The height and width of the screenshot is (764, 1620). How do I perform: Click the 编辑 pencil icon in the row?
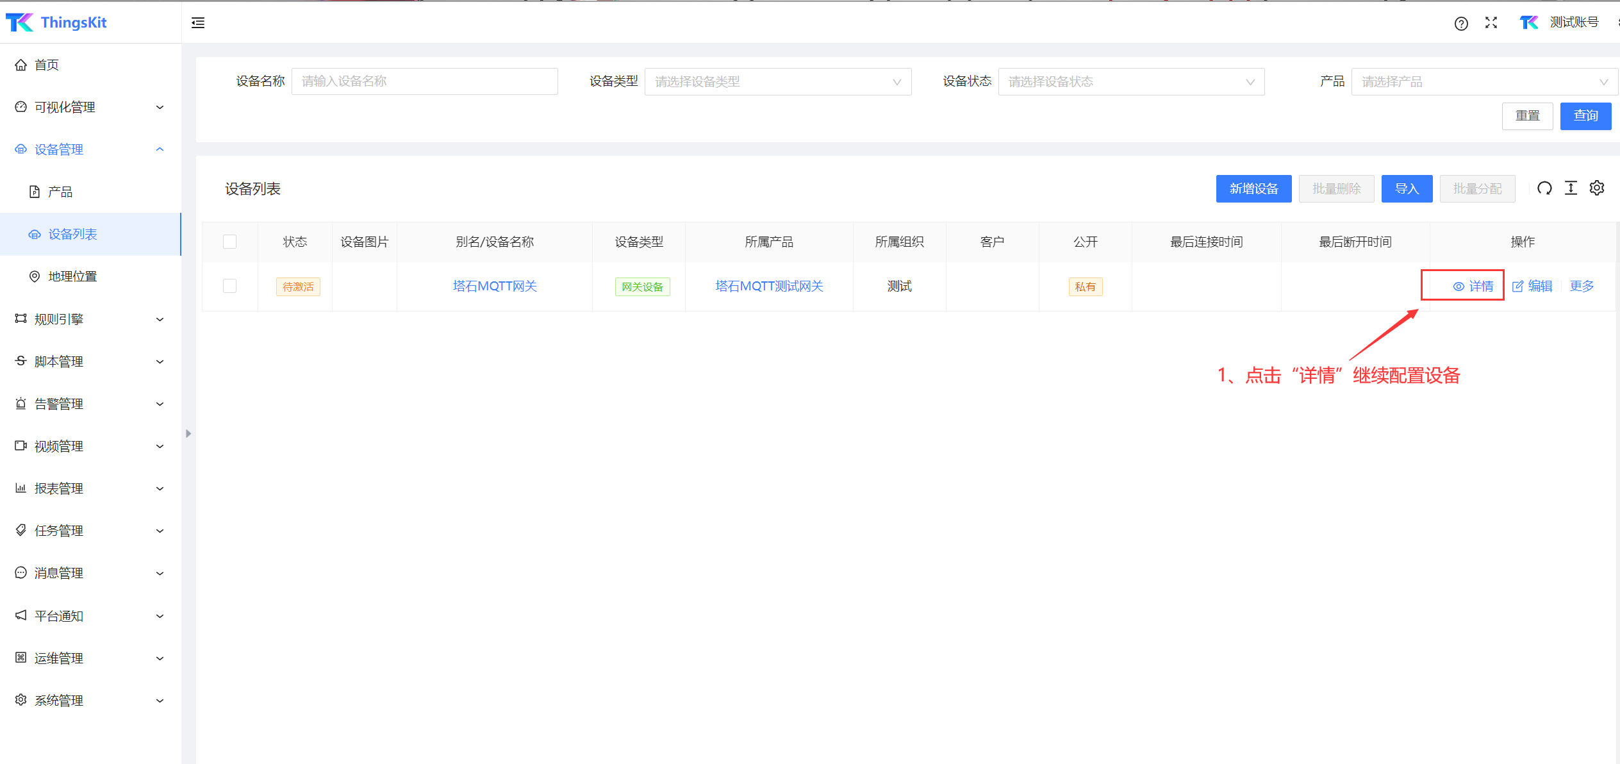(1517, 286)
